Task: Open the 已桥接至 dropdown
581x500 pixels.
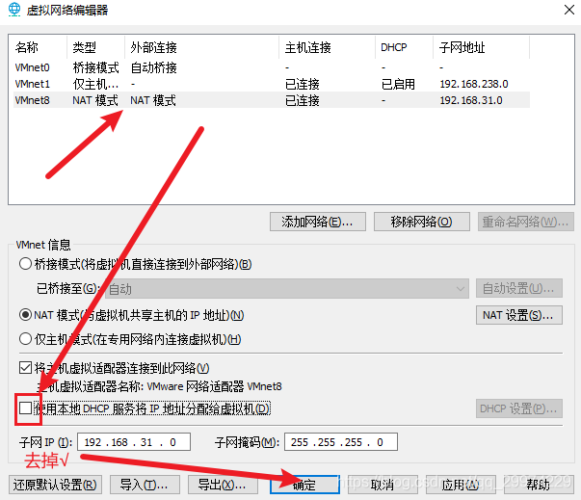Action: [287, 289]
